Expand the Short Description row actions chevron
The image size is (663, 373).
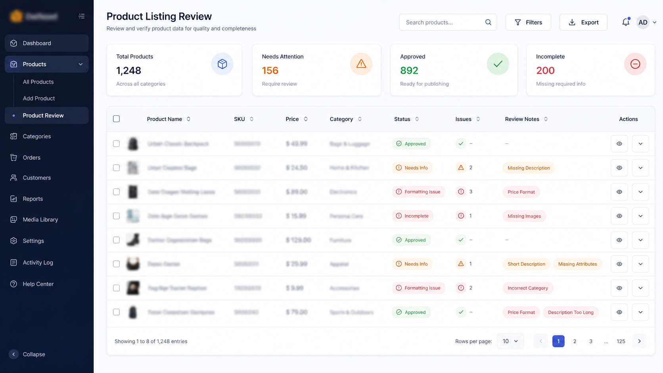pyautogui.click(x=640, y=264)
